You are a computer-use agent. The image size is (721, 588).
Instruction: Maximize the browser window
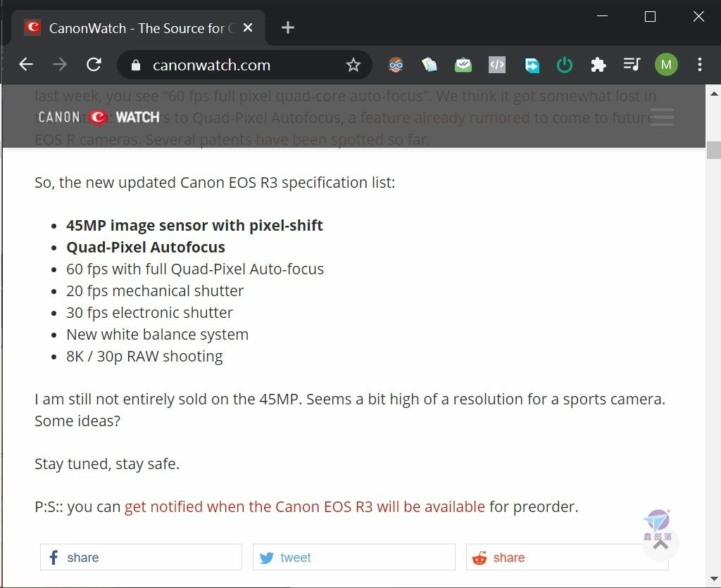pos(650,17)
